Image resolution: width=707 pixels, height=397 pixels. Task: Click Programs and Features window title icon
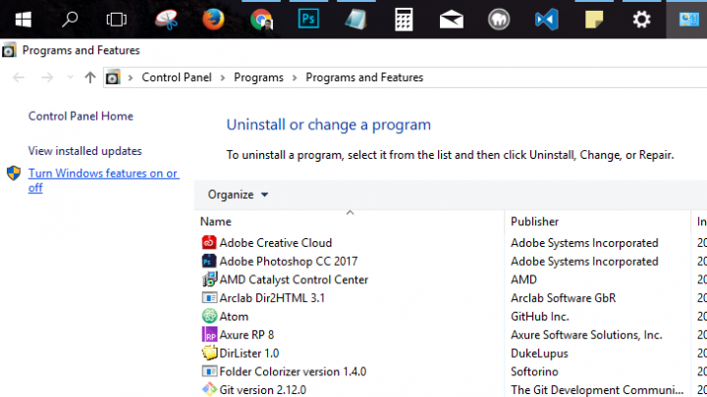tap(9, 50)
